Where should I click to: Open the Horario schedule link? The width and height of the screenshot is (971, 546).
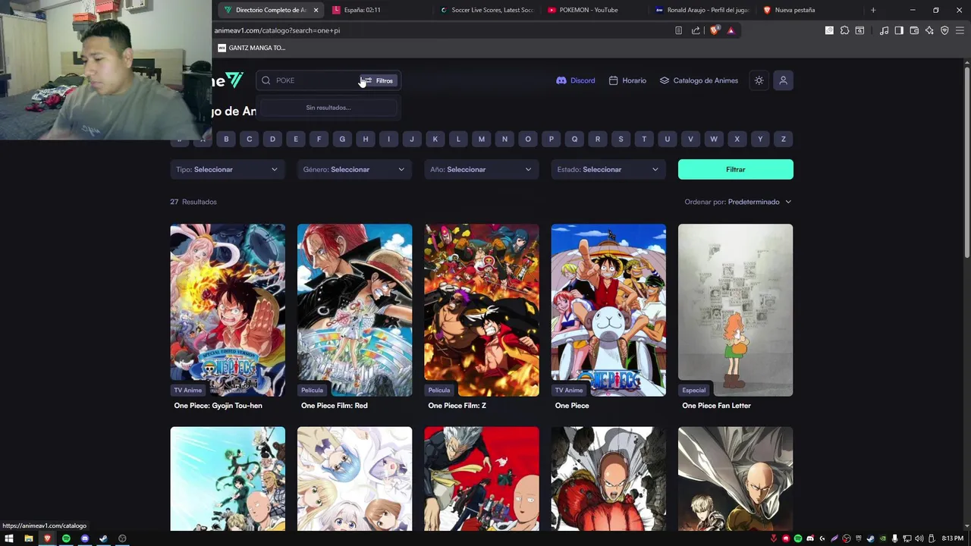point(627,80)
